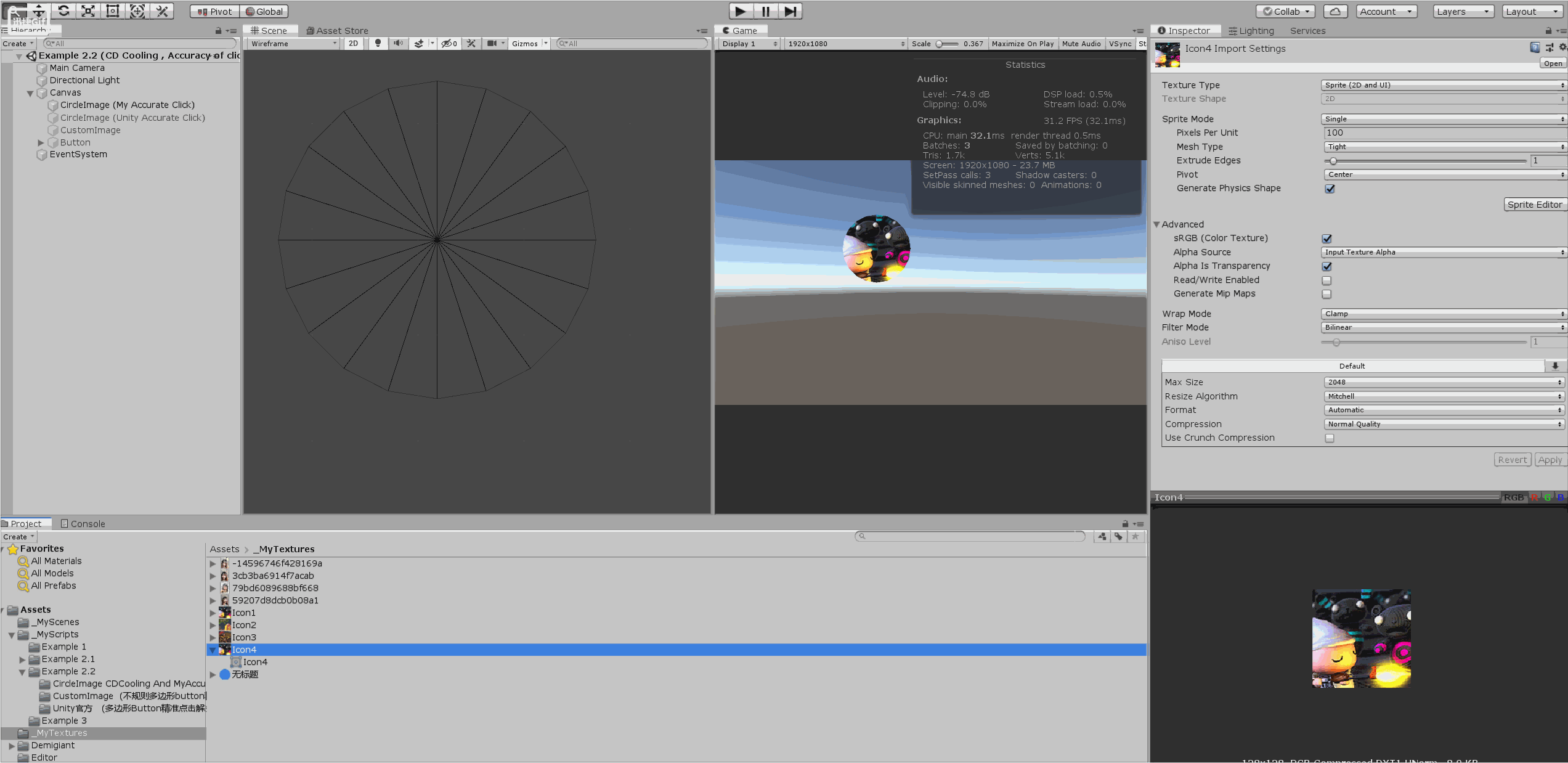Click the cloud services icon
Image resolution: width=1568 pixels, height=763 pixels.
tap(1334, 11)
